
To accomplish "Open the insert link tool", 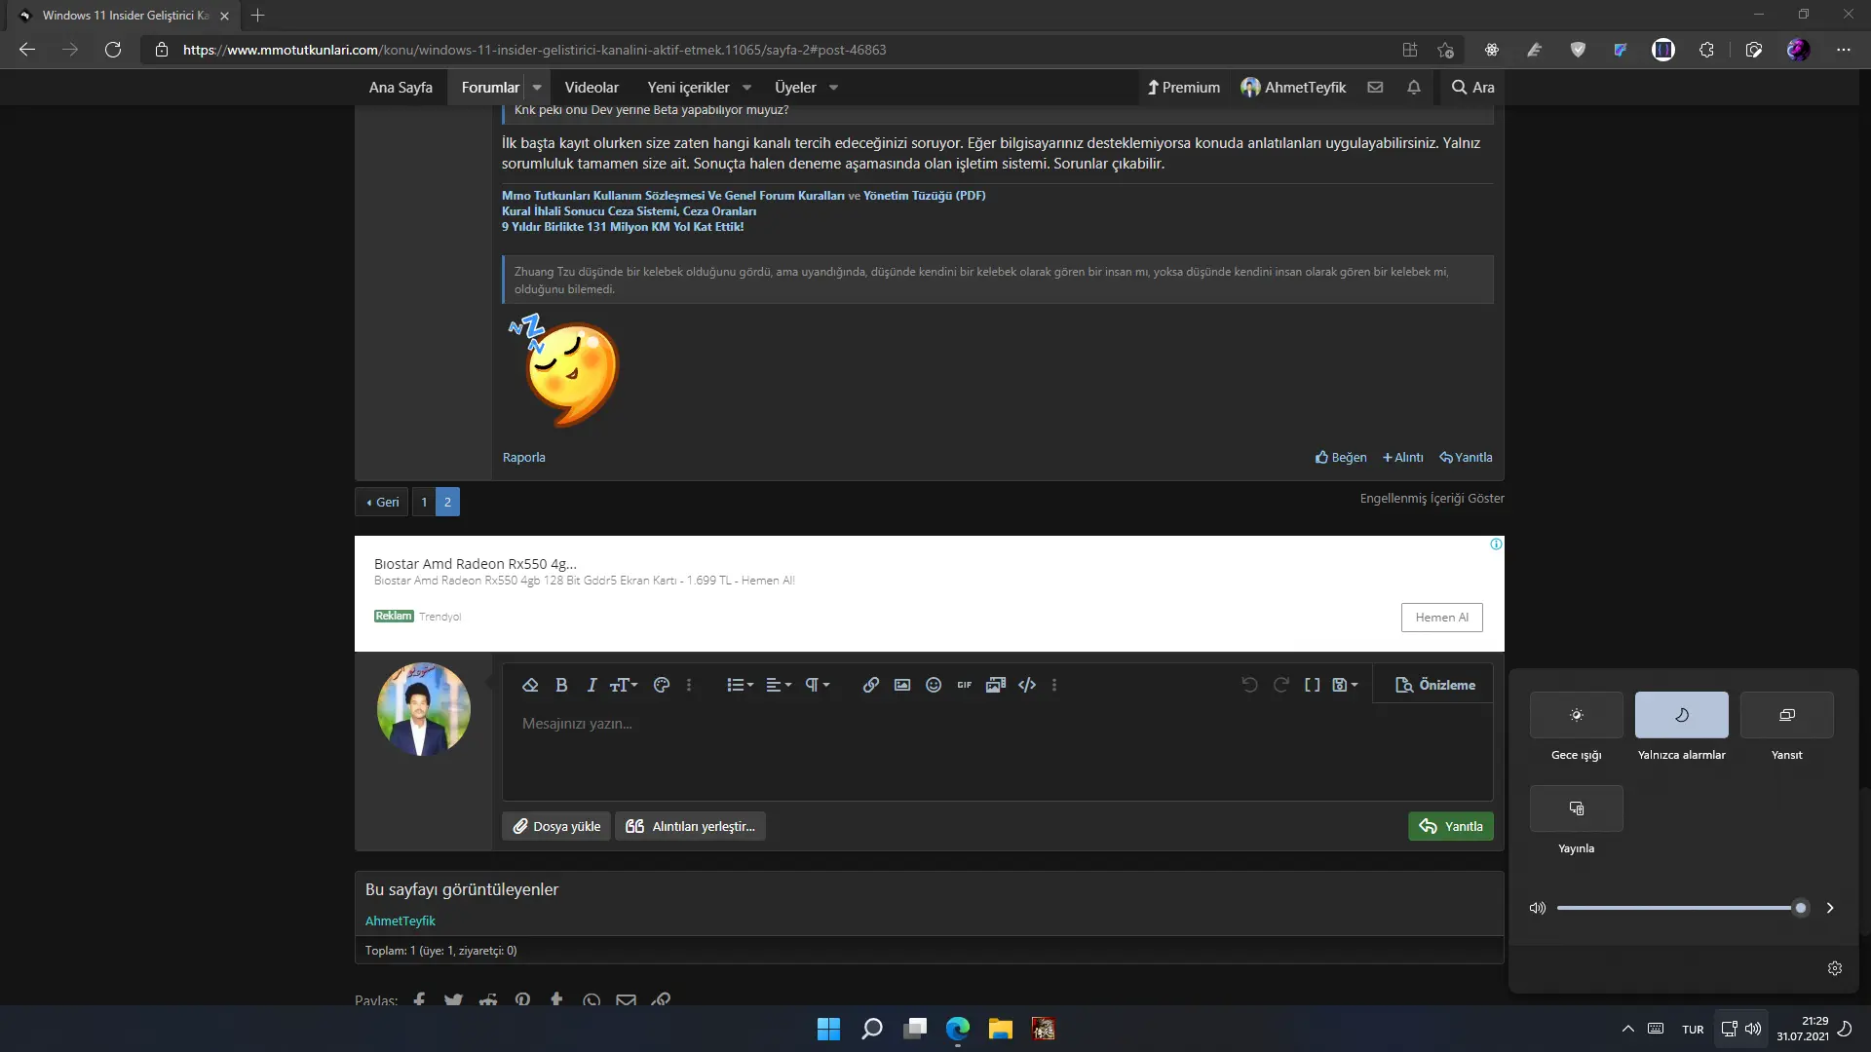I will [871, 685].
